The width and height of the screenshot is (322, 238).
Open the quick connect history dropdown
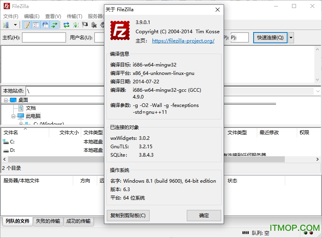291,37
